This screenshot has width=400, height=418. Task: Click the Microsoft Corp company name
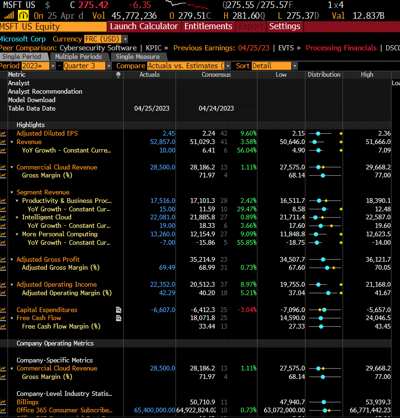click(23, 39)
